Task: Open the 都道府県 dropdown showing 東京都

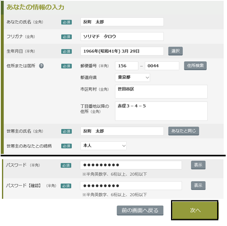Action: coord(132,77)
